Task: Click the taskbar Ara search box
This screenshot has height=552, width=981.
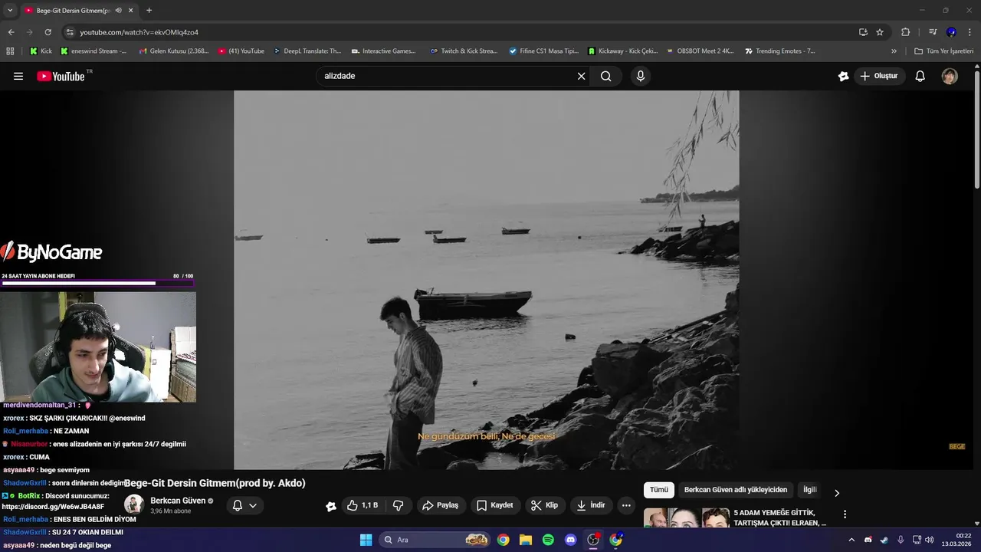Action: click(435, 540)
